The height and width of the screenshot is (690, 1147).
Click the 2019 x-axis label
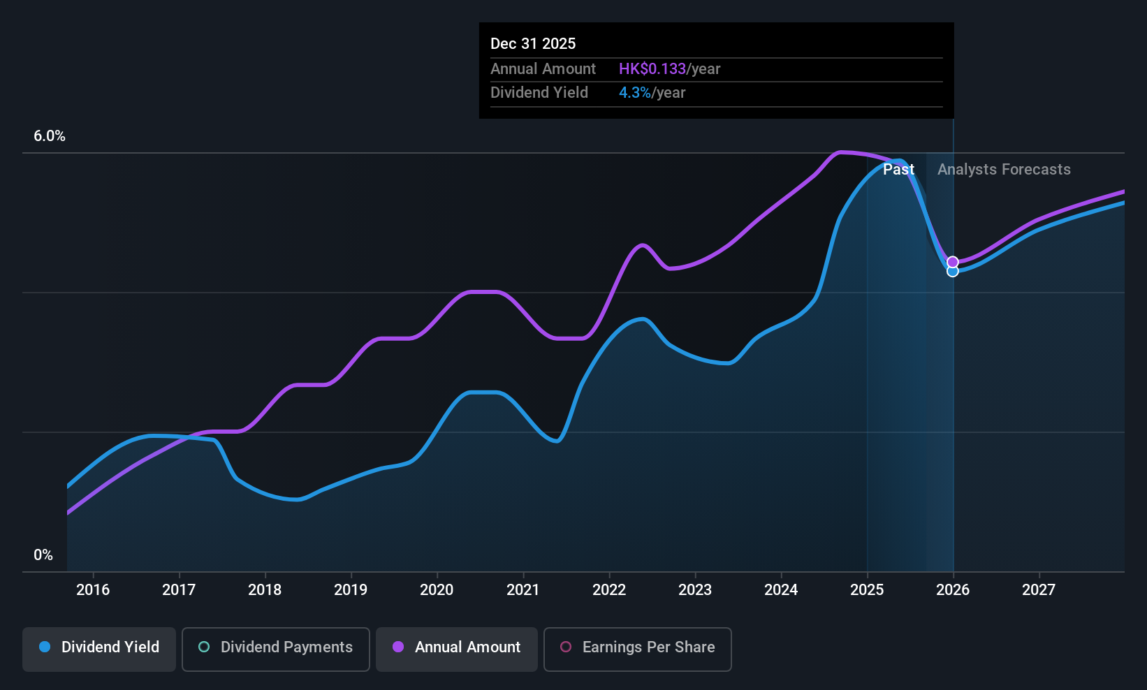coord(351,589)
